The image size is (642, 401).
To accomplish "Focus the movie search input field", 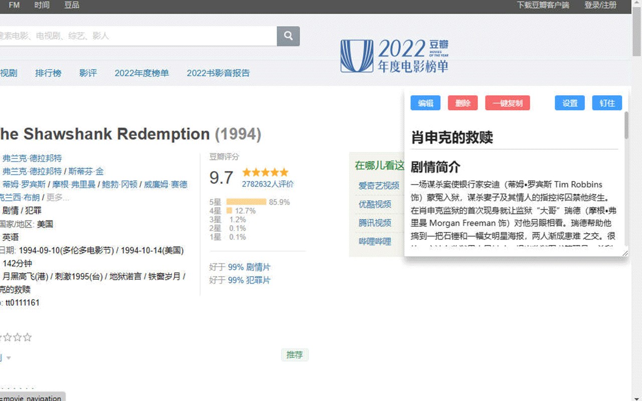I will (x=138, y=36).
